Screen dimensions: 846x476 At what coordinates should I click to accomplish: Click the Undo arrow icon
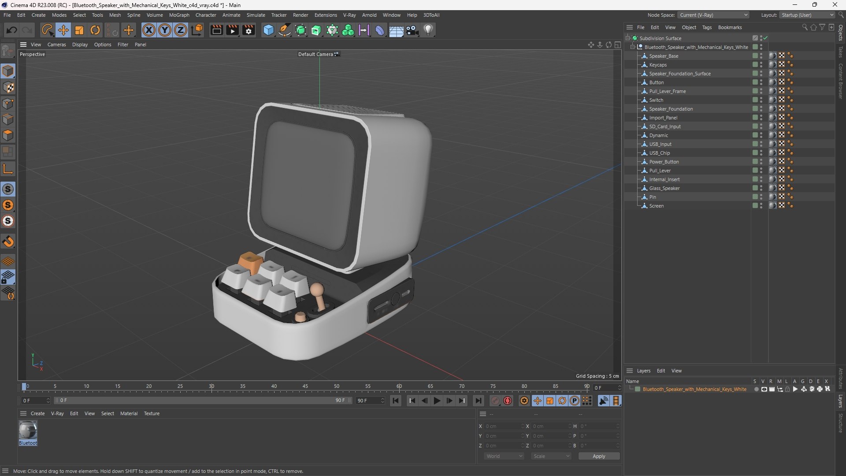tap(12, 30)
